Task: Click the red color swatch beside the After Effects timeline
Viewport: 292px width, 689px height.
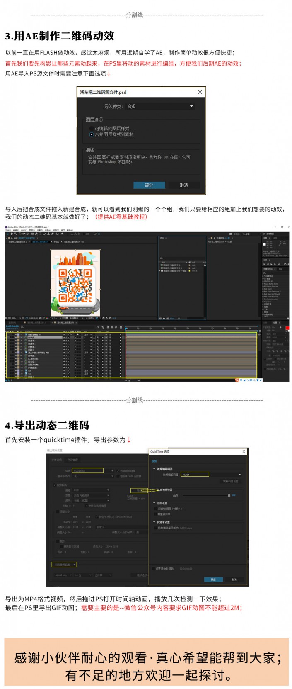Action: (x=287, y=328)
